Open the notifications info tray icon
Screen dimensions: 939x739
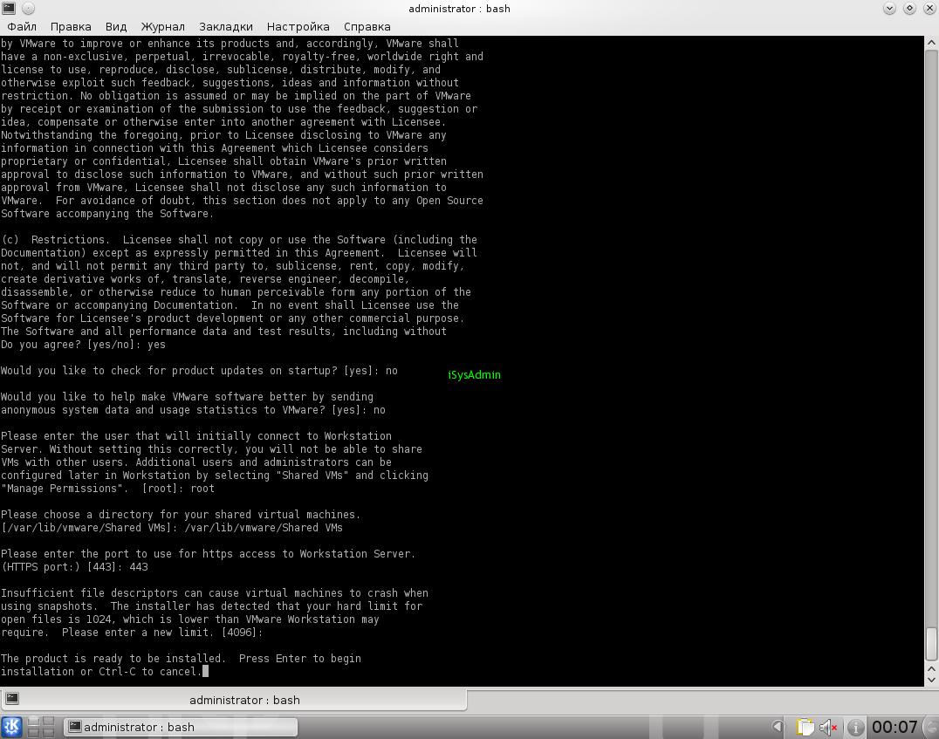[x=856, y=727]
